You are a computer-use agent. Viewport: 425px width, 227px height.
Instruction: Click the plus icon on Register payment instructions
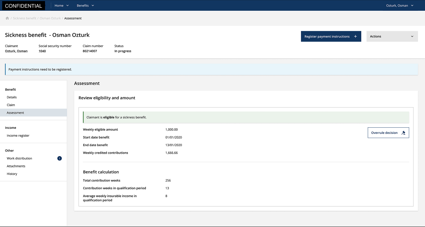click(x=355, y=36)
